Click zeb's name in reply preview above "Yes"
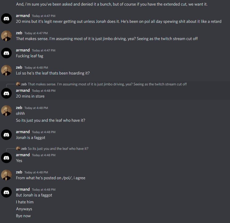 (24, 148)
